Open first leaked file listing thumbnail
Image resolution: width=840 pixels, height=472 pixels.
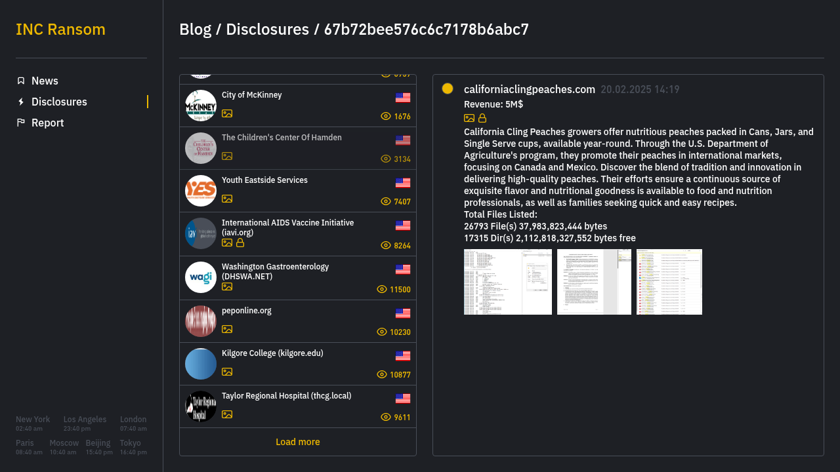tap(508, 282)
